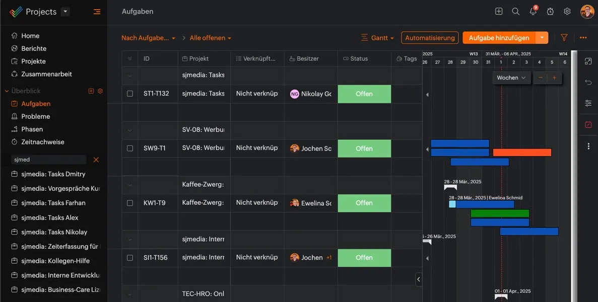
Task: Clear the sjmed search with X
Action: click(x=96, y=160)
